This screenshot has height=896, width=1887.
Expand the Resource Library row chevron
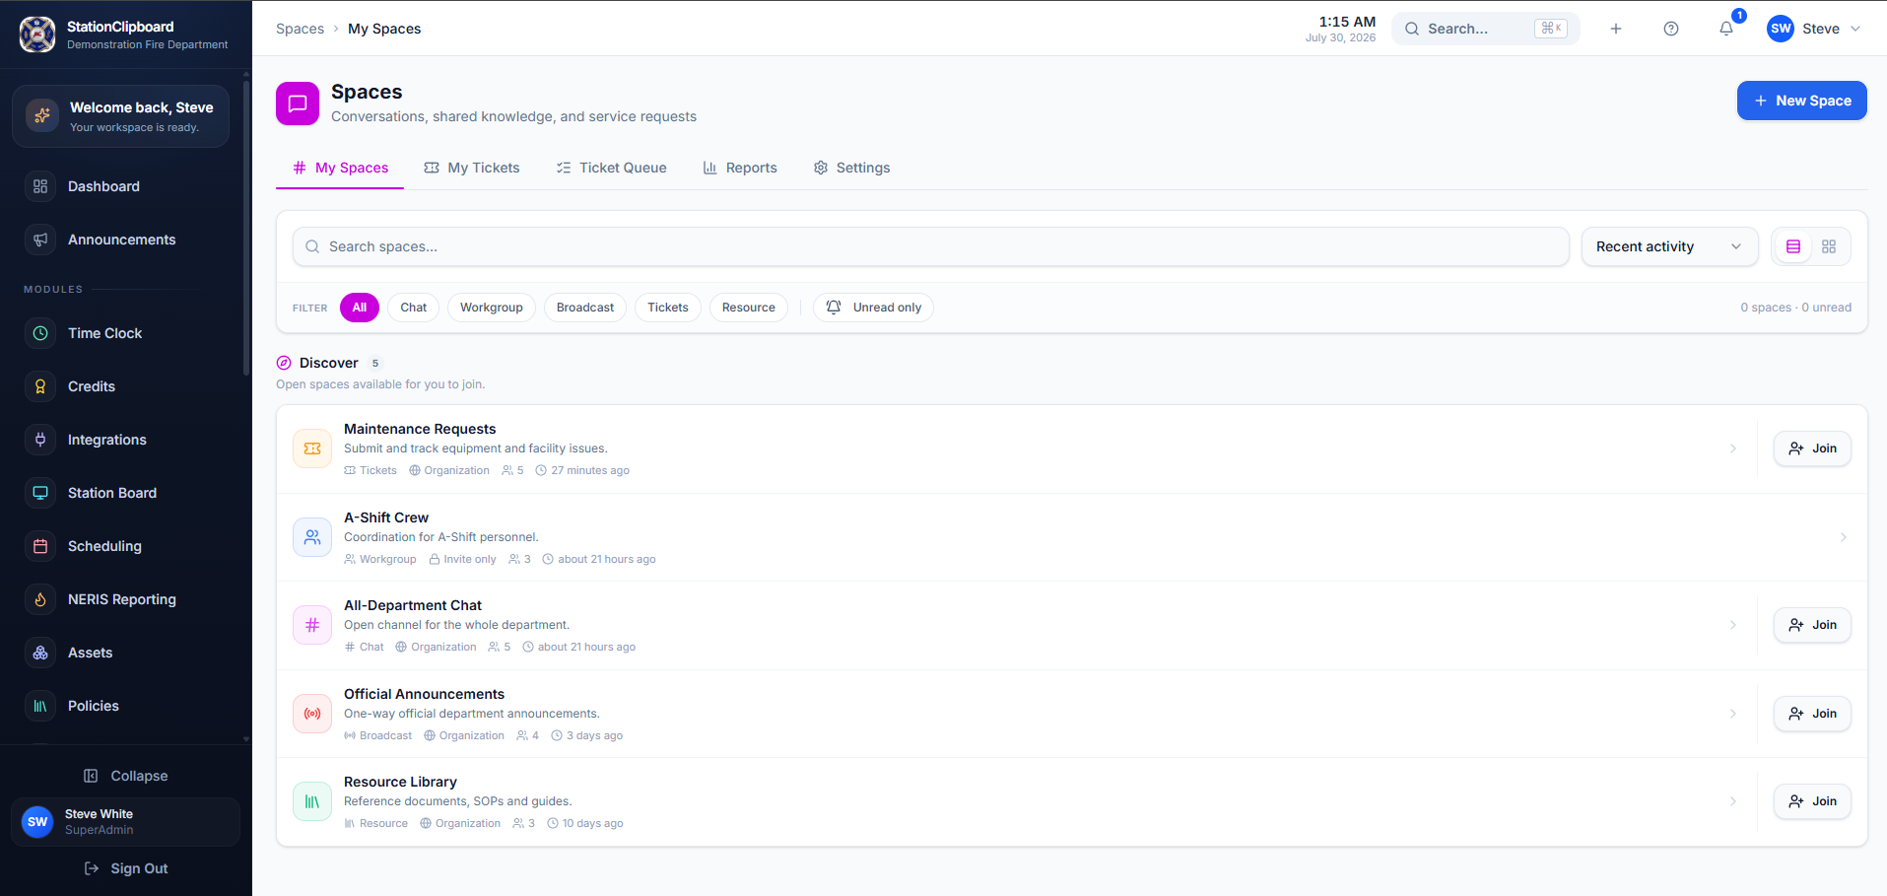coord(1733,801)
